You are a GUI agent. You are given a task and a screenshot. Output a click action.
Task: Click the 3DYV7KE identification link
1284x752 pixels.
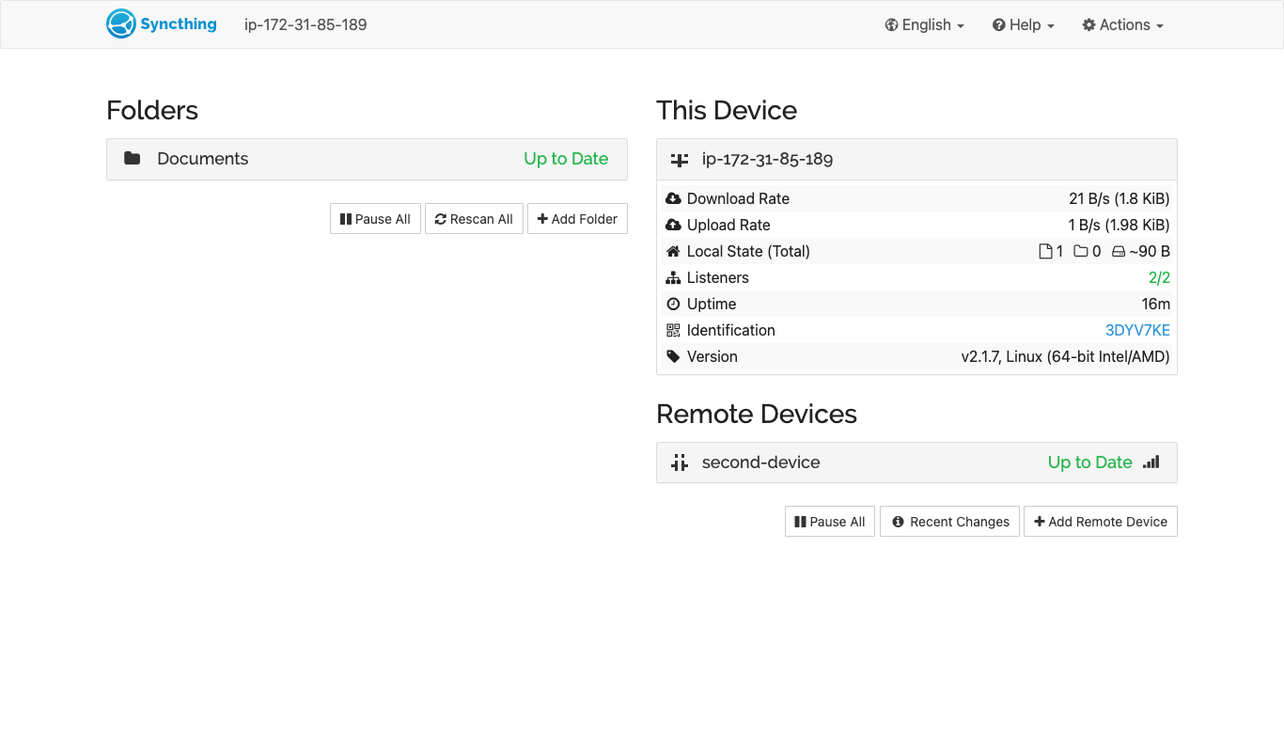[1137, 330]
